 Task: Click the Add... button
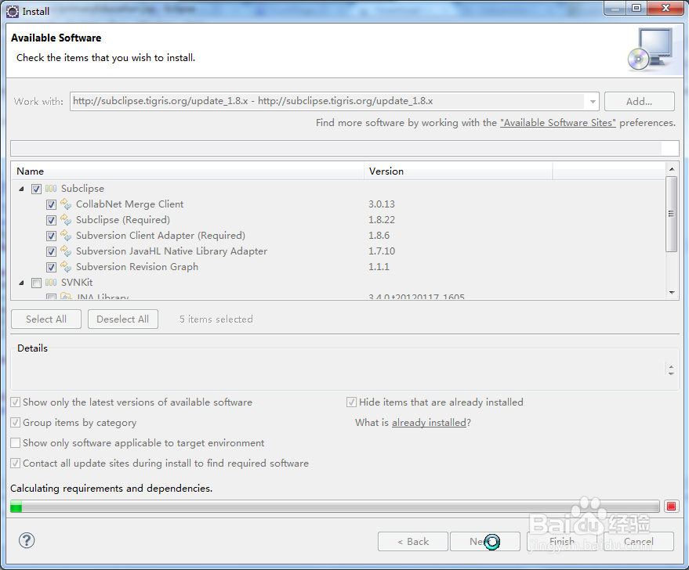[640, 102]
